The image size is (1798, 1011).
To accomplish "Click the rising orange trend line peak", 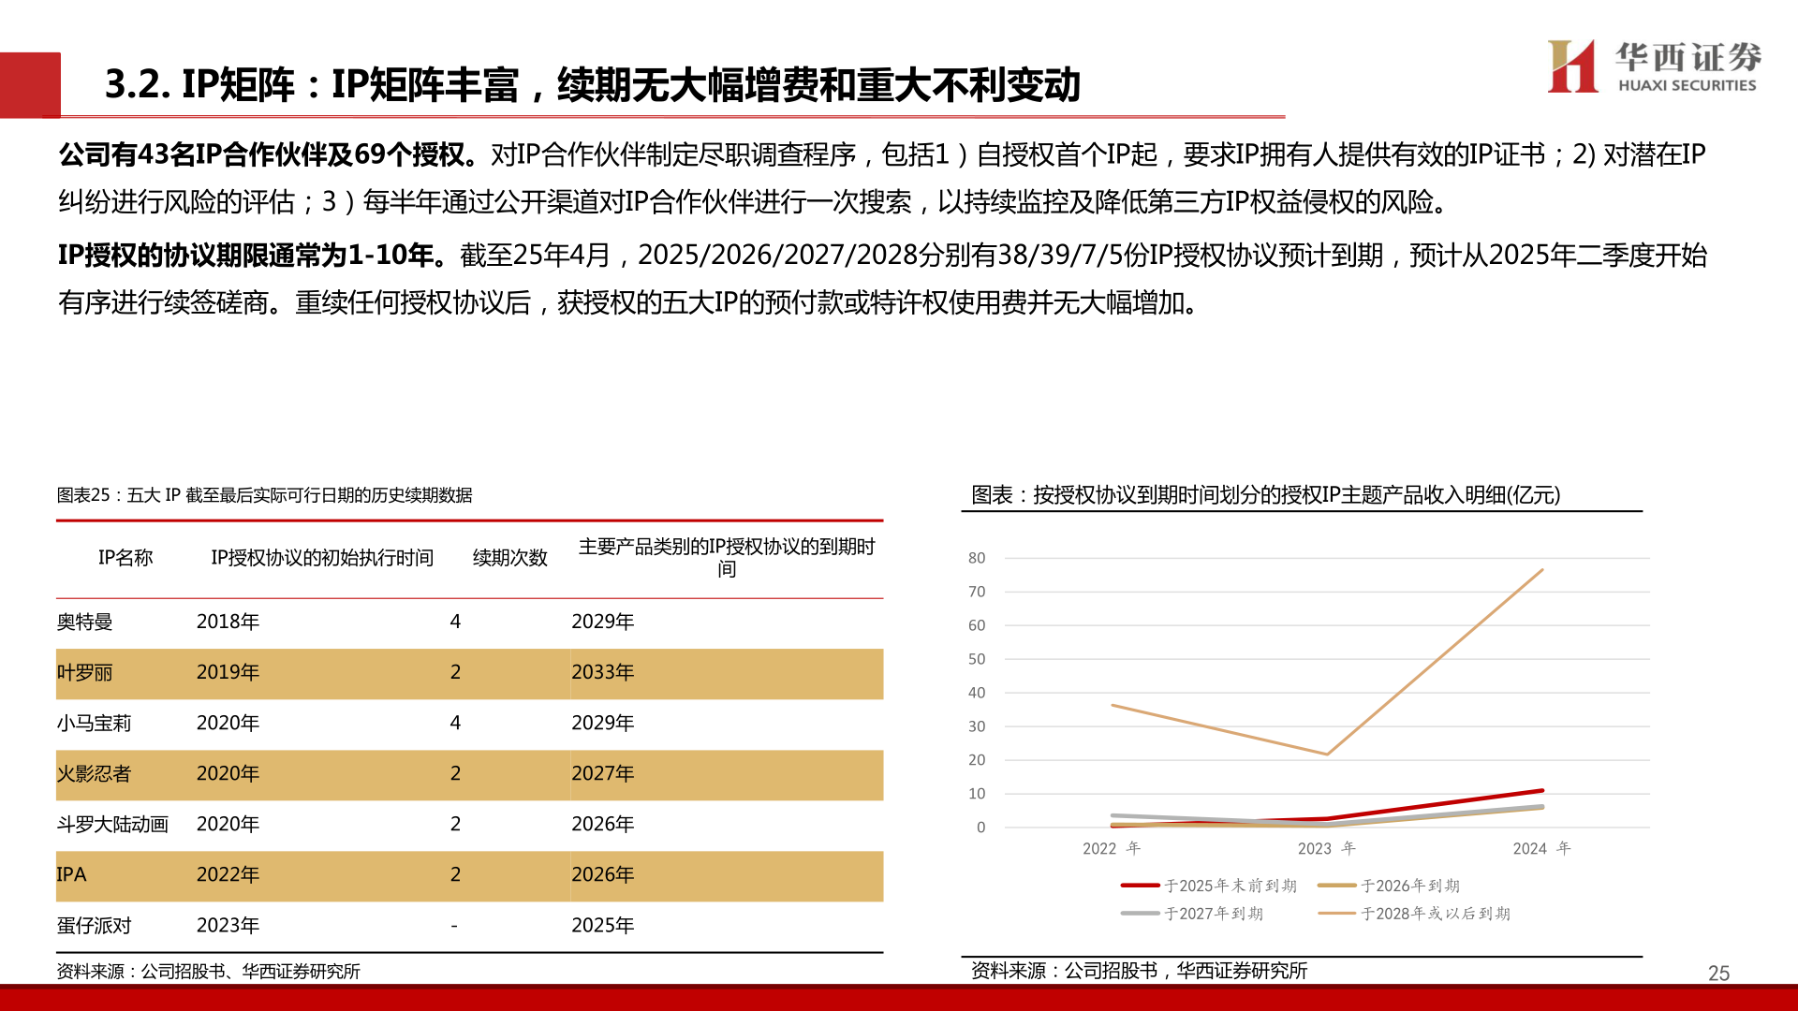I will click(1543, 569).
